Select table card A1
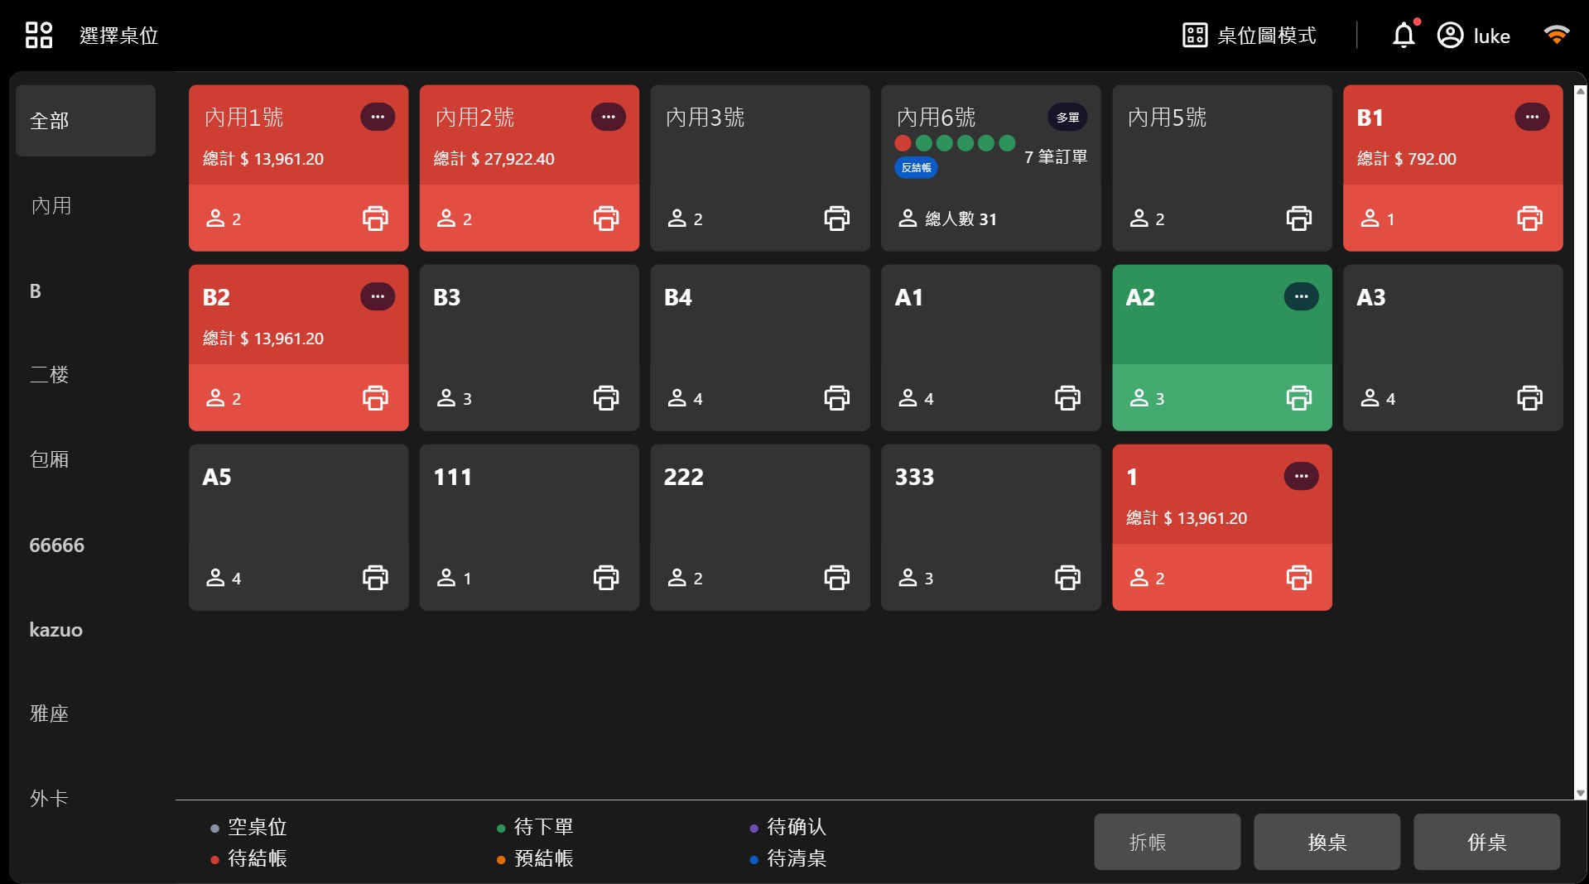The width and height of the screenshot is (1589, 884). (x=991, y=348)
